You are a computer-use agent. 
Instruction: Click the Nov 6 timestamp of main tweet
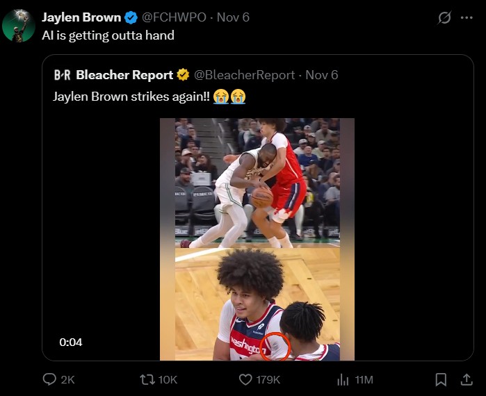point(233,17)
